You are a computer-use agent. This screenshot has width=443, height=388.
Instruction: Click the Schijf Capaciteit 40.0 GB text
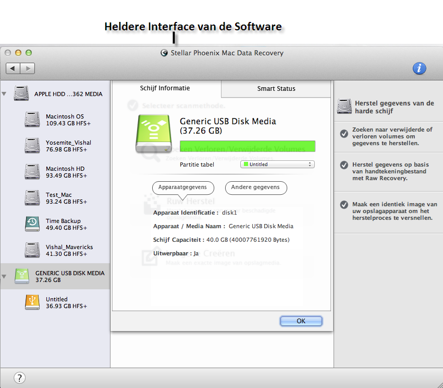(221, 240)
